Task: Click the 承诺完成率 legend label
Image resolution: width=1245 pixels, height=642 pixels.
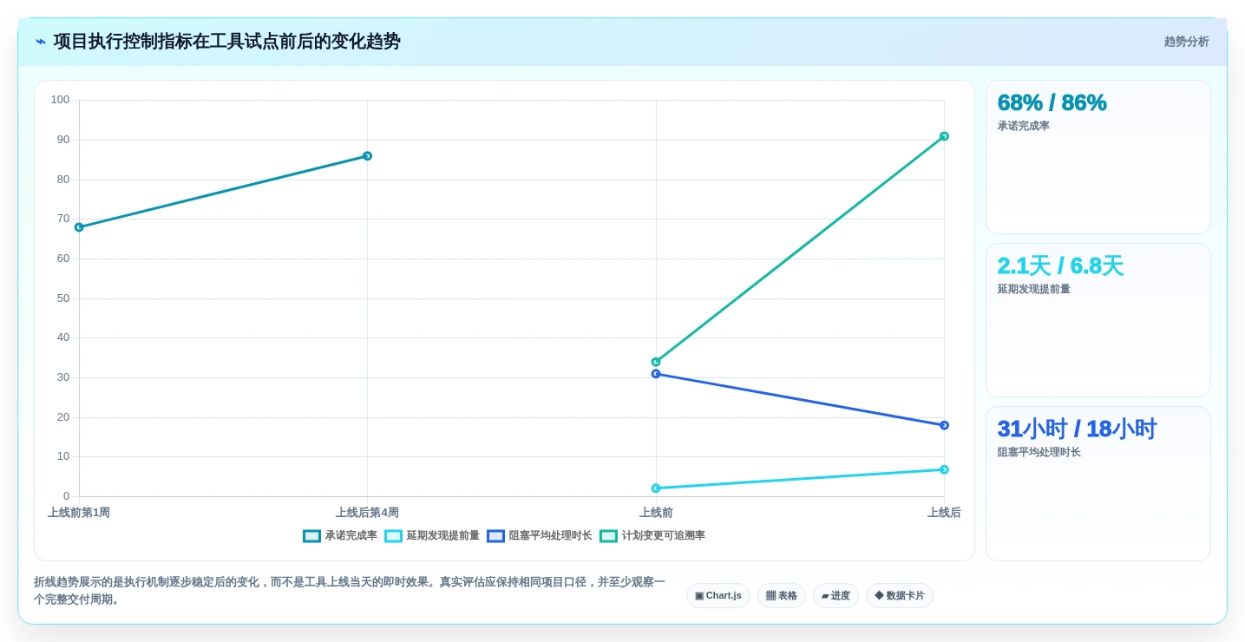Action: tap(351, 536)
